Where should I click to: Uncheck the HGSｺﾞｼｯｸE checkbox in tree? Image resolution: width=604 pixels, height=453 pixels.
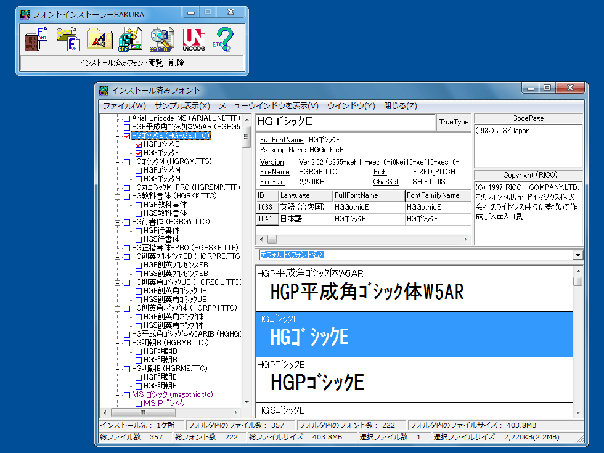(139, 153)
